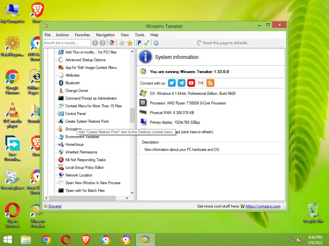Image resolution: width=329 pixels, height=246 pixels.
Task: Select Create System Restore Point
Action: pyautogui.click(x=87, y=121)
